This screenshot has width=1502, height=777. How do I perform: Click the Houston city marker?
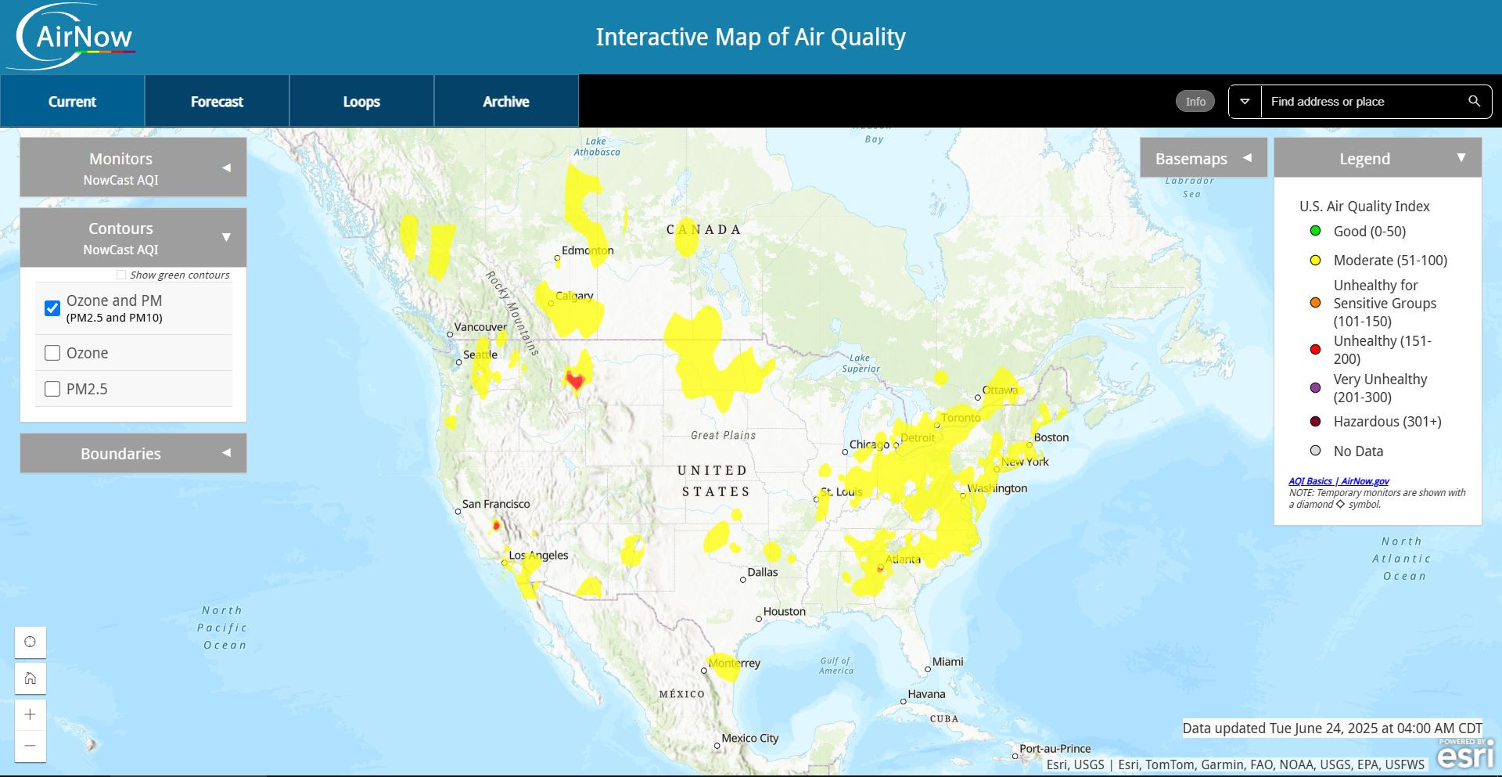[x=759, y=619]
